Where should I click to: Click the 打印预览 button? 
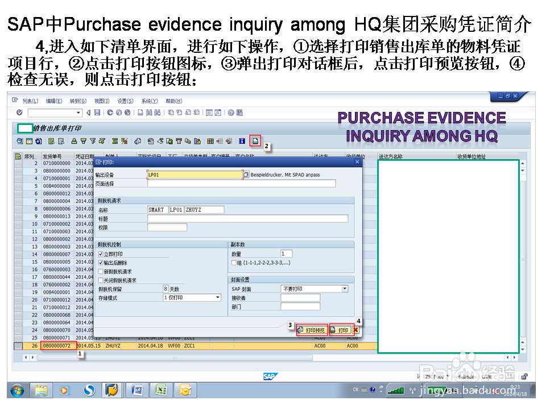click(x=313, y=330)
